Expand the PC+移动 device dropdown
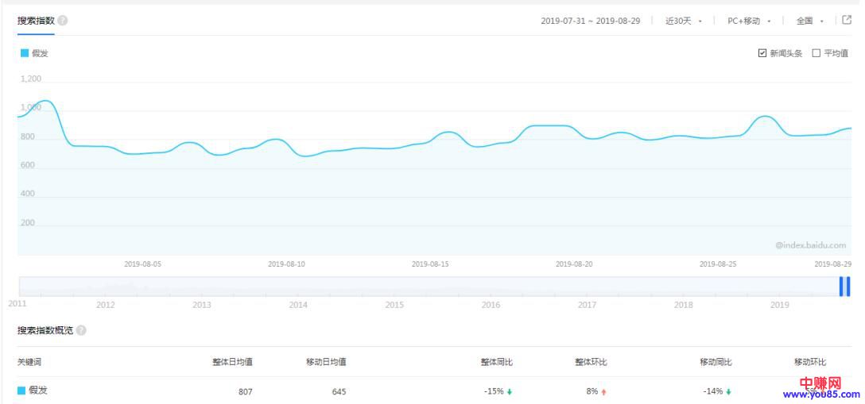865x404 pixels. click(749, 21)
